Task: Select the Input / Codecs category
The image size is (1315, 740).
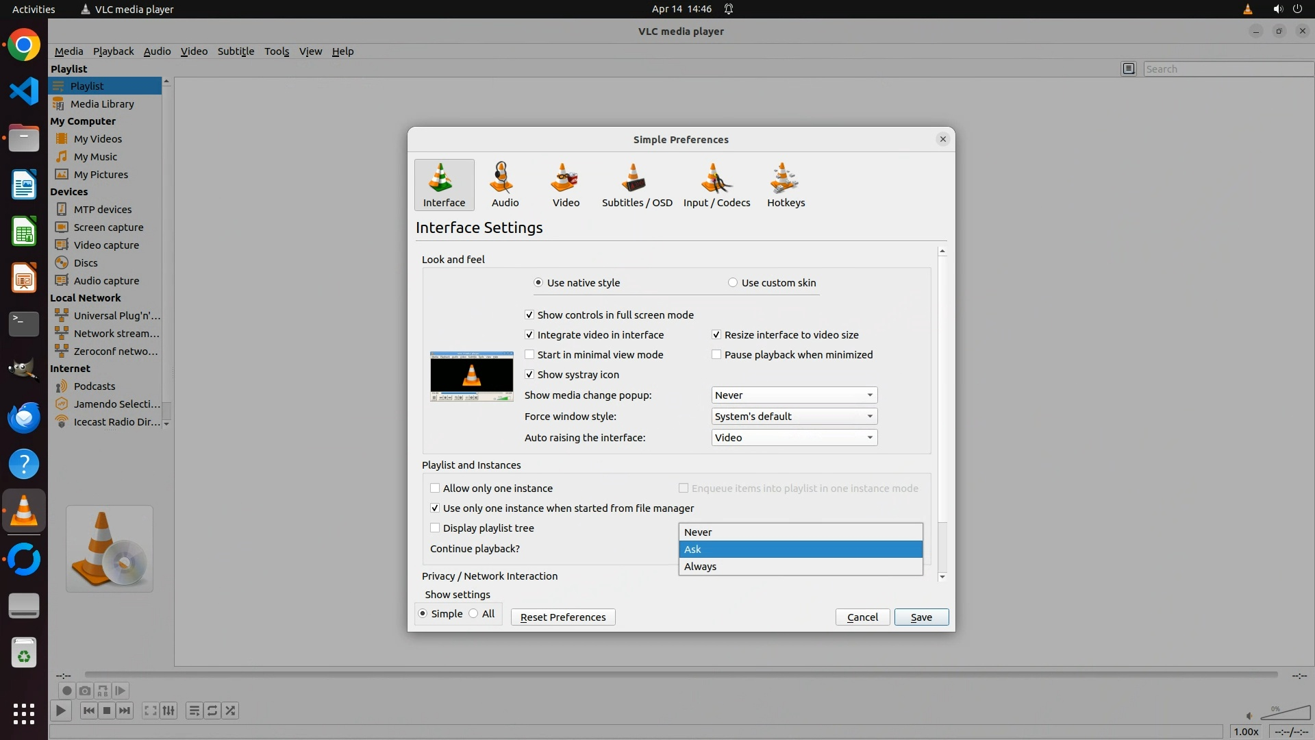Action: click(716, 185)
